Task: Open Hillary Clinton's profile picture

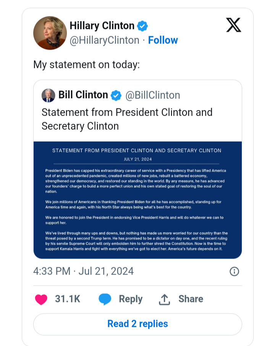Action: tap(50, 33)
